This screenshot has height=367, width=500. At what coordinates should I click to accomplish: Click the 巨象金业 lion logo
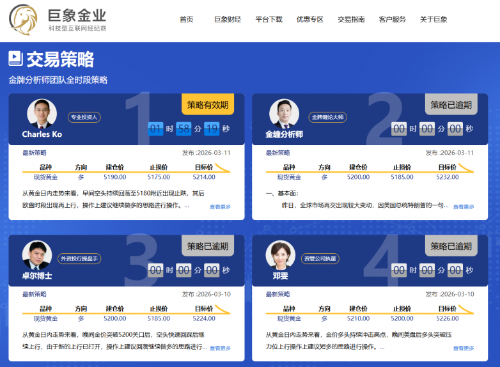click(23, 19)
